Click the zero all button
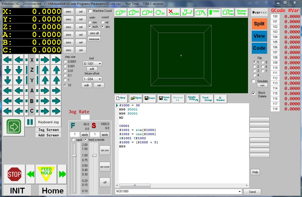The width and height of the screenshot is (302, 197). pos(94,33)
